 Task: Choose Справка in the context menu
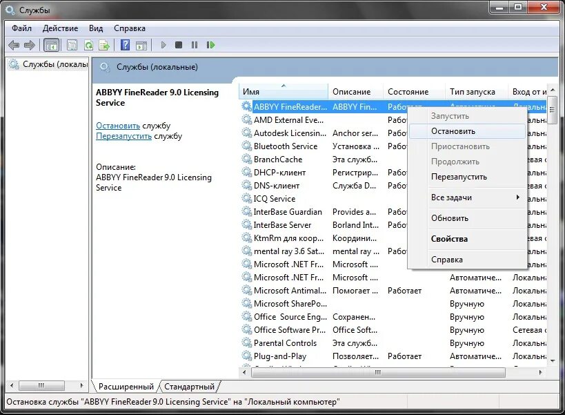click(x=467, y=259)
